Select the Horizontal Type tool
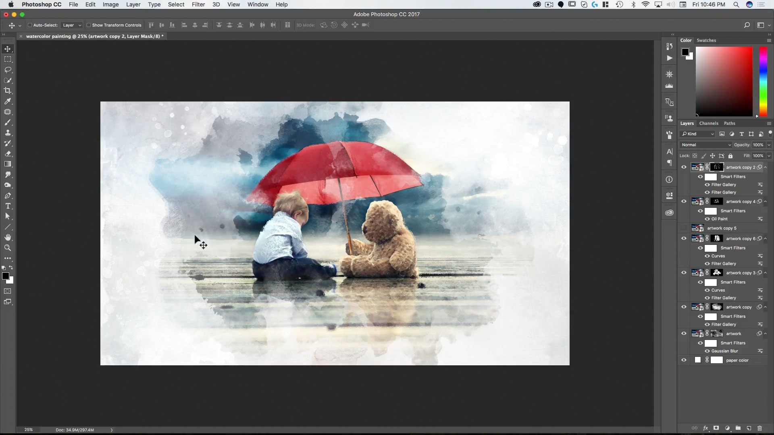 tap(8, 206)
